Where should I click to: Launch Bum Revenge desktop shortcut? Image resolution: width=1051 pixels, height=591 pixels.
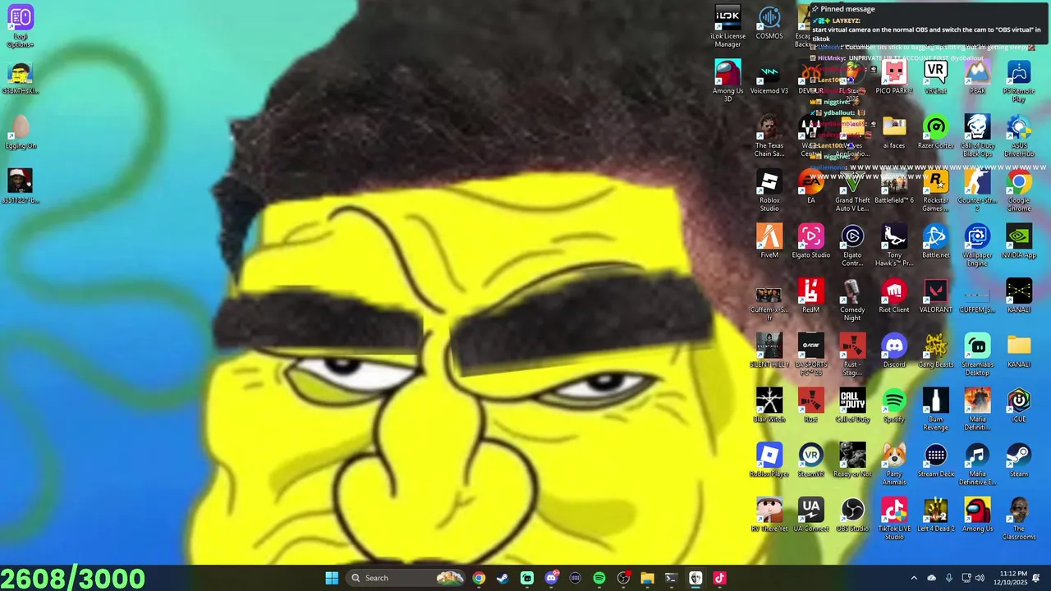[x=935, y=410]
